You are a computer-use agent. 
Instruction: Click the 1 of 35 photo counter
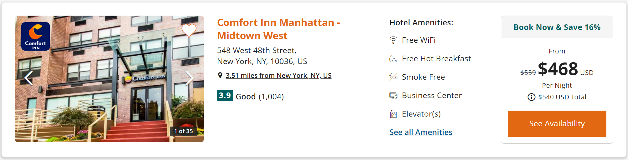click(x=184, y=131)
